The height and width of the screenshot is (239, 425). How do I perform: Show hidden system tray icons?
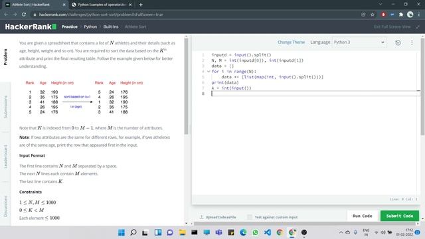pos(341,232)
